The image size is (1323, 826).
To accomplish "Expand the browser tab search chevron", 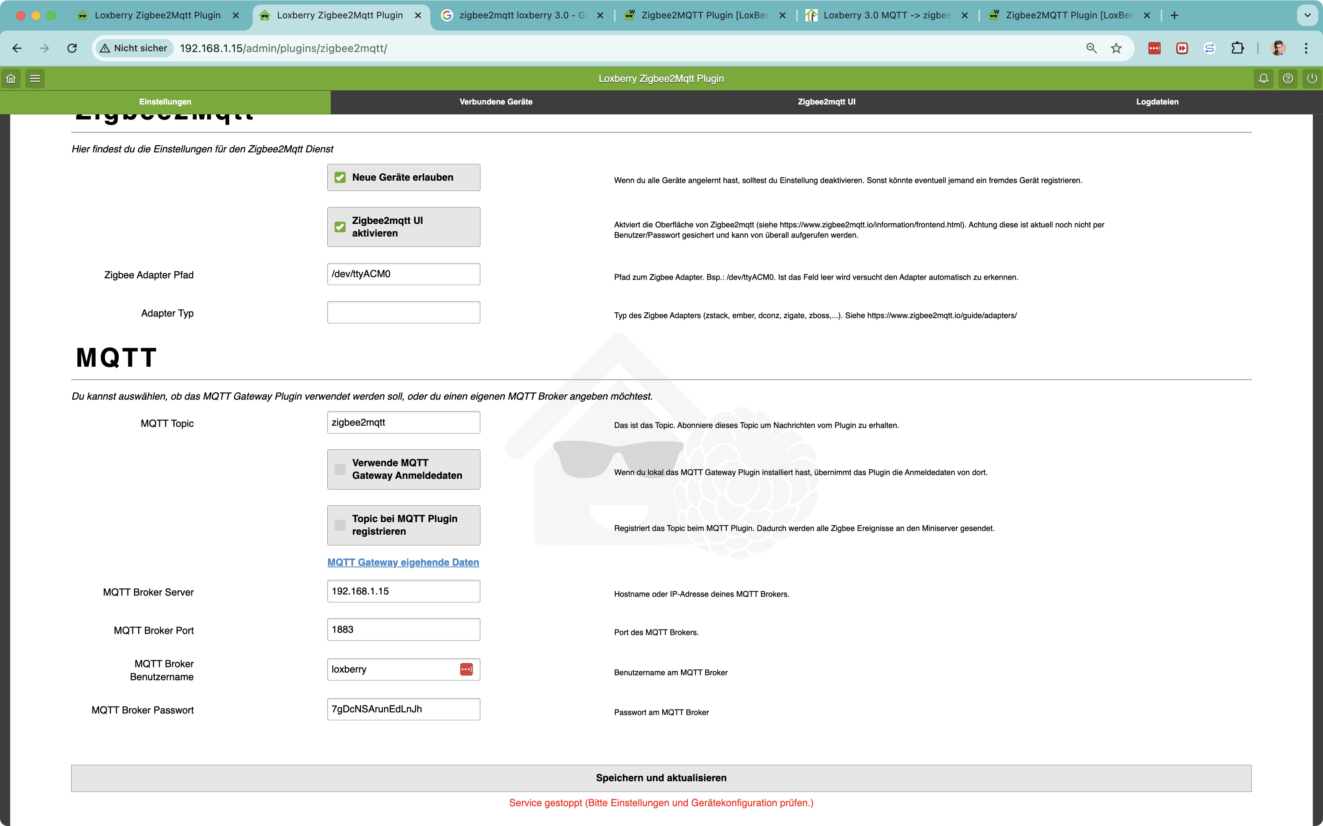I will pos(1307,15).
